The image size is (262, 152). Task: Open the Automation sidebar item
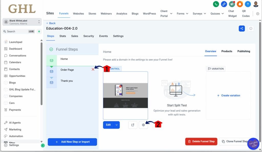tap(17, 136)
